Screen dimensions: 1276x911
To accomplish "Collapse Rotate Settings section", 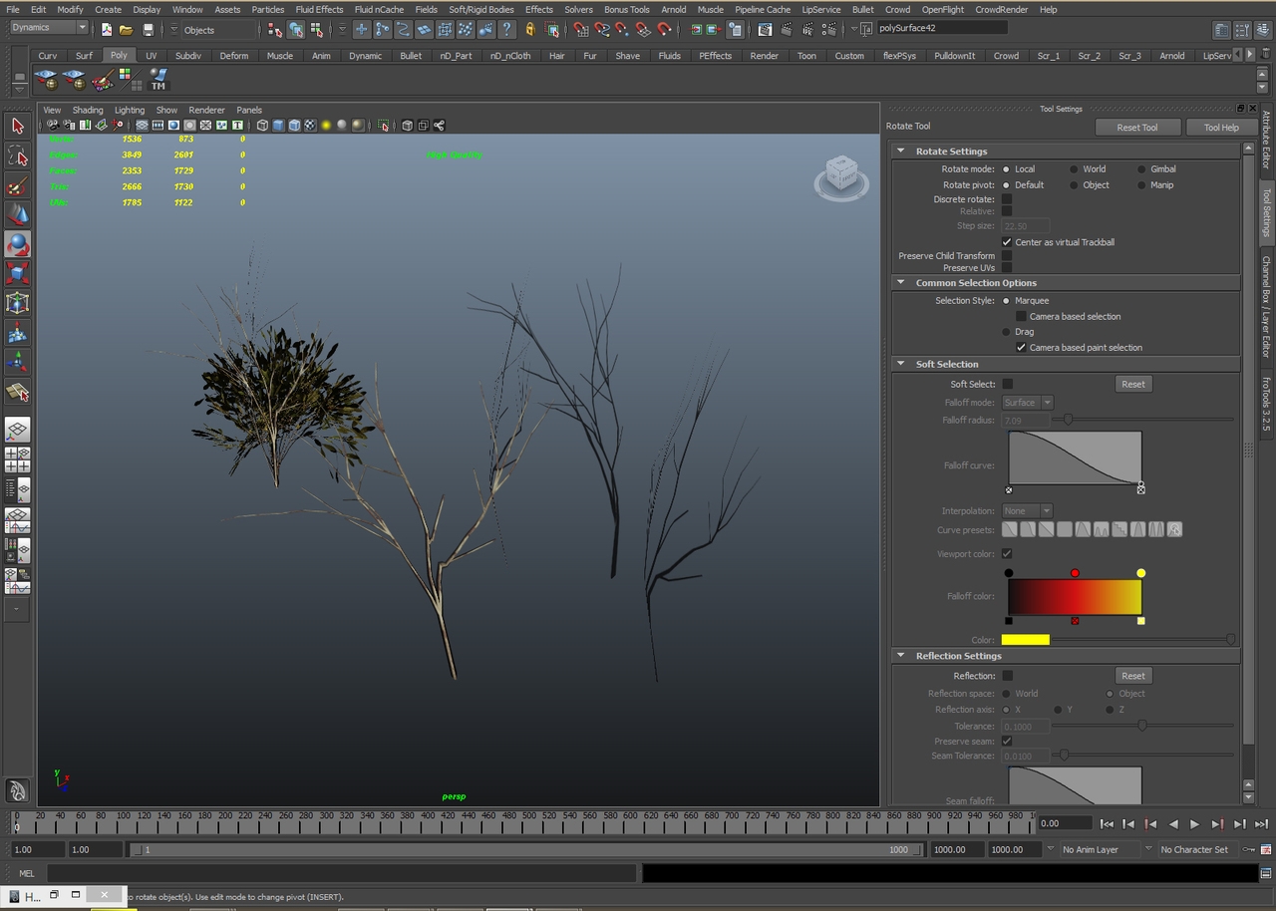I will 900,152.
